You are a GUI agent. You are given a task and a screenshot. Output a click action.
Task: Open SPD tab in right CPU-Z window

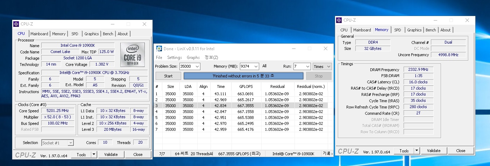coord(398,30)
